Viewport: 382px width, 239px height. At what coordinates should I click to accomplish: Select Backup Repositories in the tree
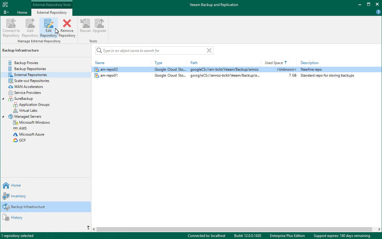tap(30, 69)
